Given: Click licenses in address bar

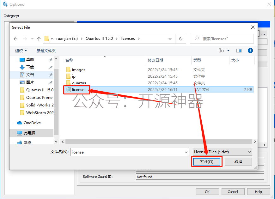Looking at the screenshot, I should [x=128, y=39].
